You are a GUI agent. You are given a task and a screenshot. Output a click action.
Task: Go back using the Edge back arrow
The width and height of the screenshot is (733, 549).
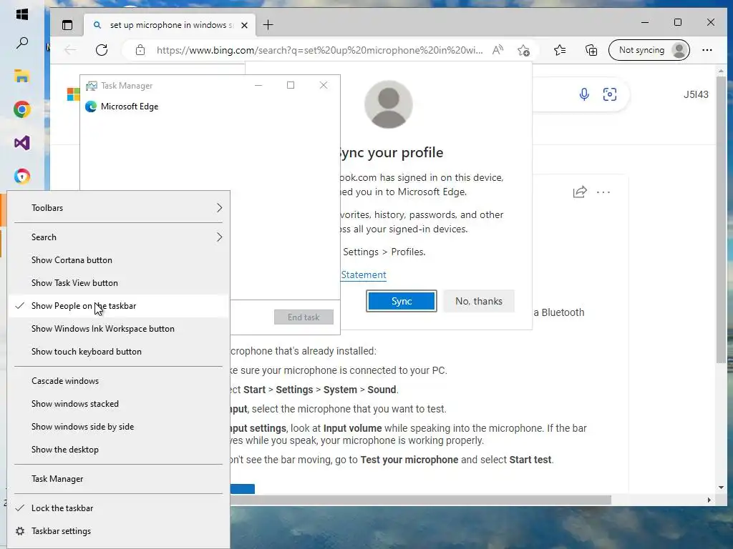click(70, 50)
